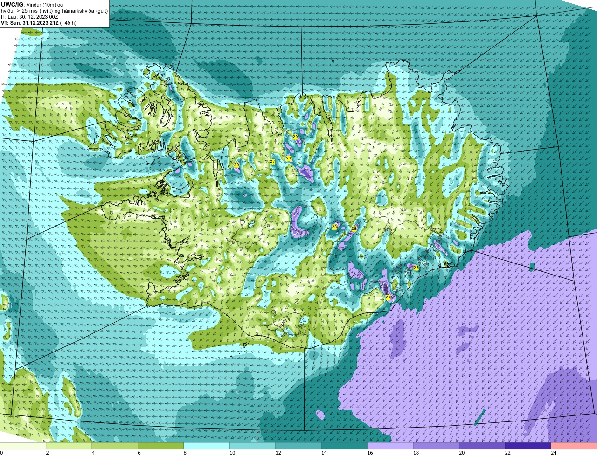Click the 22–24 m/s legend color swatch
This screenshot has width=597, height=456.
(x=528, y=446)
